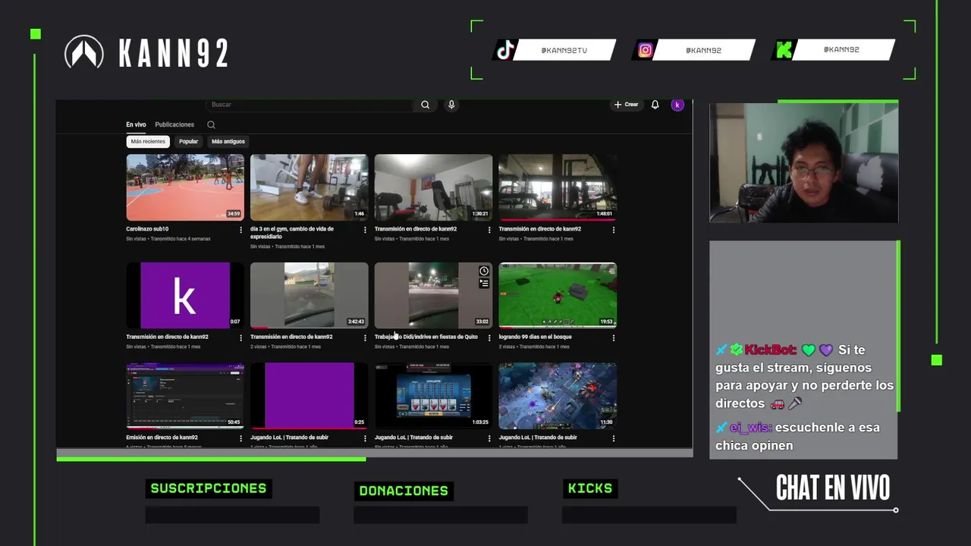This screenshot has width=971, height=546.
Task: Open options for the 1:30:21 Transmisión video
Action: pos(489,229)
